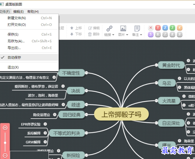The image size is (195, 159).
Task: Open the 链接 dropdown arrow
Action: click(113, 35)
